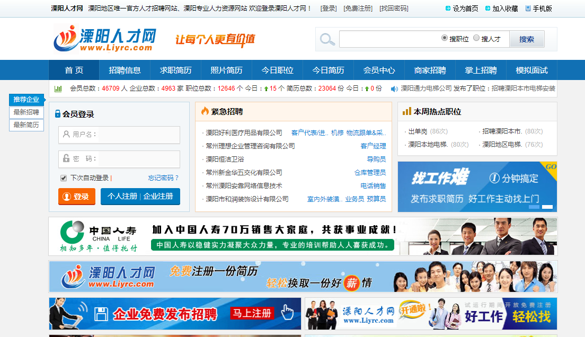
Task: Open 溧阳恒洁卫浴 company link
Action: (x=225, y=159)
